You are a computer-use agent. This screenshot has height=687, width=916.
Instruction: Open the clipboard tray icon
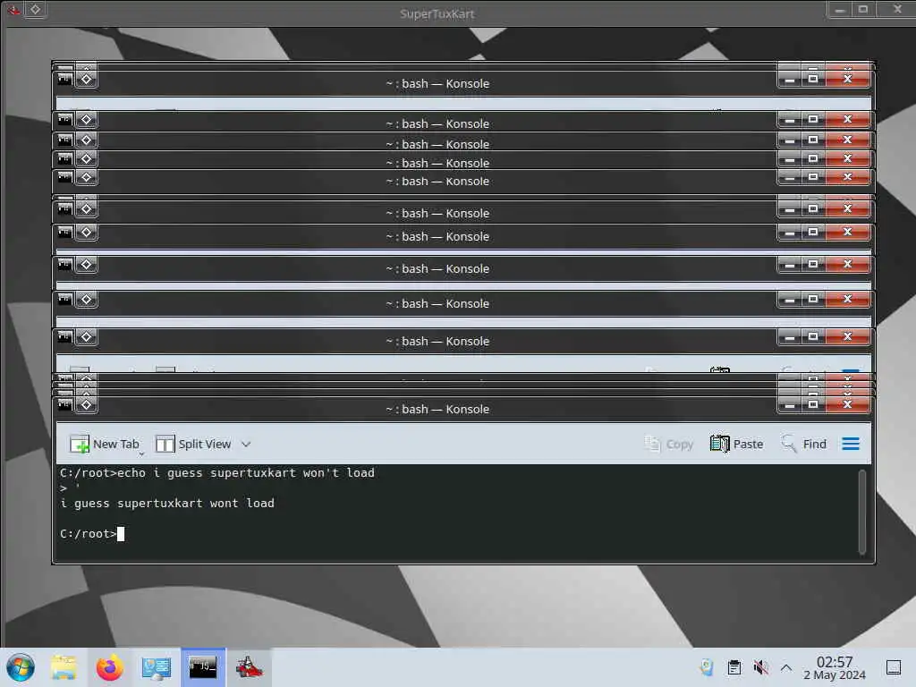pyautogui.click(x=734, y=667)
